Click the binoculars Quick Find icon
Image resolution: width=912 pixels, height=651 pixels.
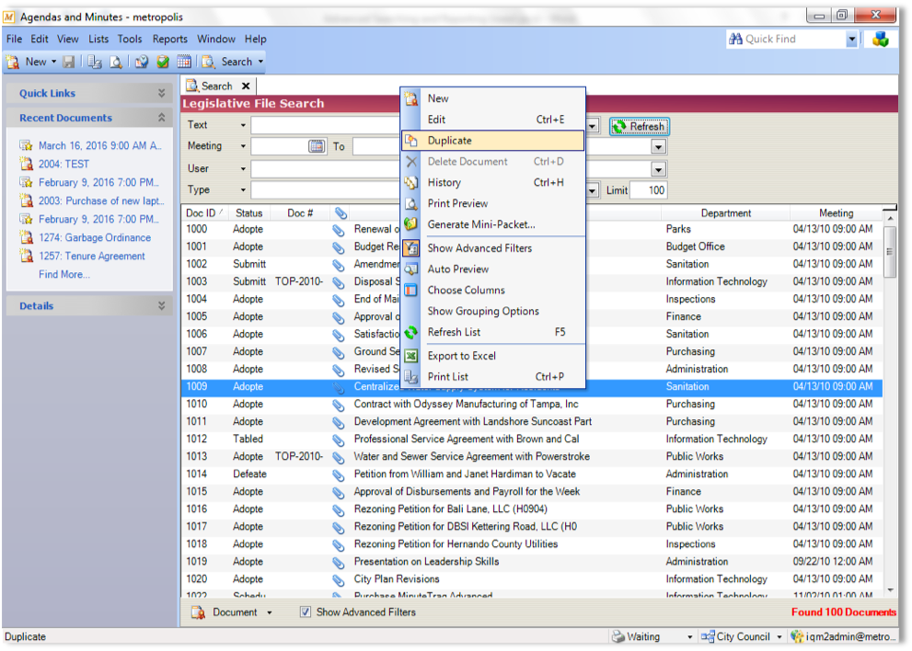click(735, 39)
